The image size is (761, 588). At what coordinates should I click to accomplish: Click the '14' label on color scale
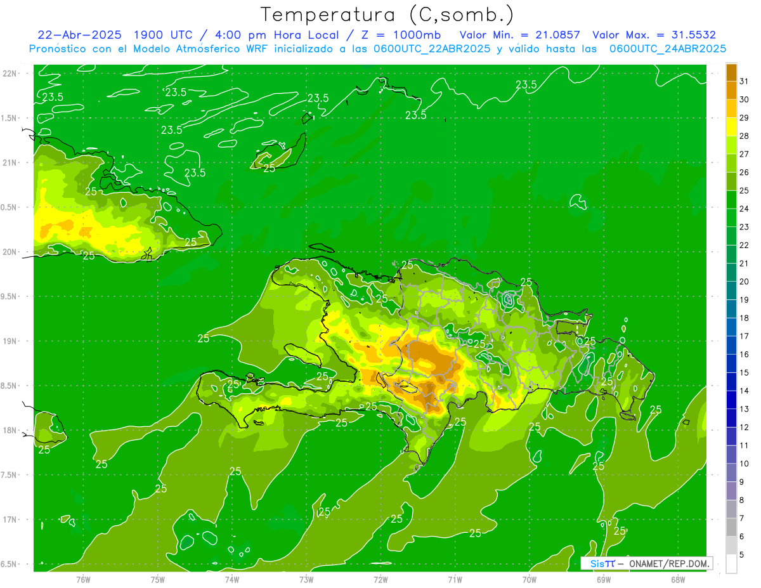point(744,391)
